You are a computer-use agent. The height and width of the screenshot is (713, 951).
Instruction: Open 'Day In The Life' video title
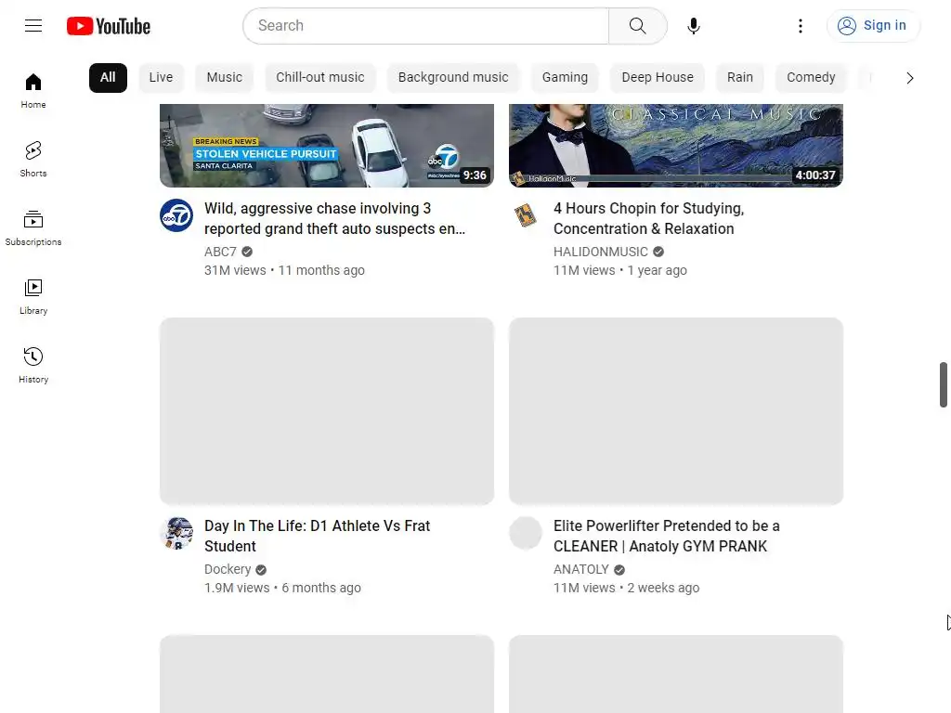[x=318, y=536]
